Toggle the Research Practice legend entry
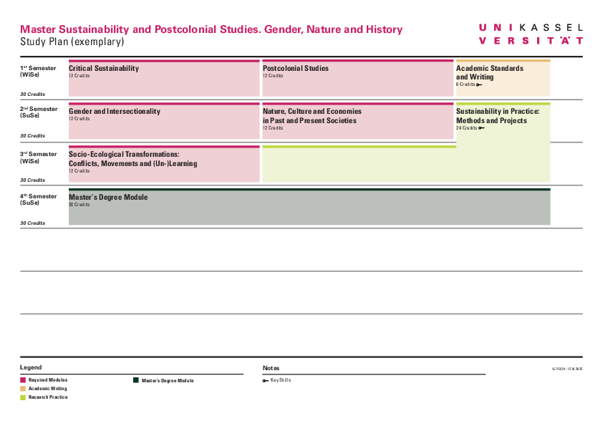603x426 pixels. click(42, 397)
